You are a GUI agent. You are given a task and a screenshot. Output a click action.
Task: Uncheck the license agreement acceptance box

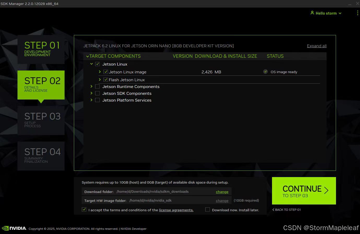pos(84,209)
